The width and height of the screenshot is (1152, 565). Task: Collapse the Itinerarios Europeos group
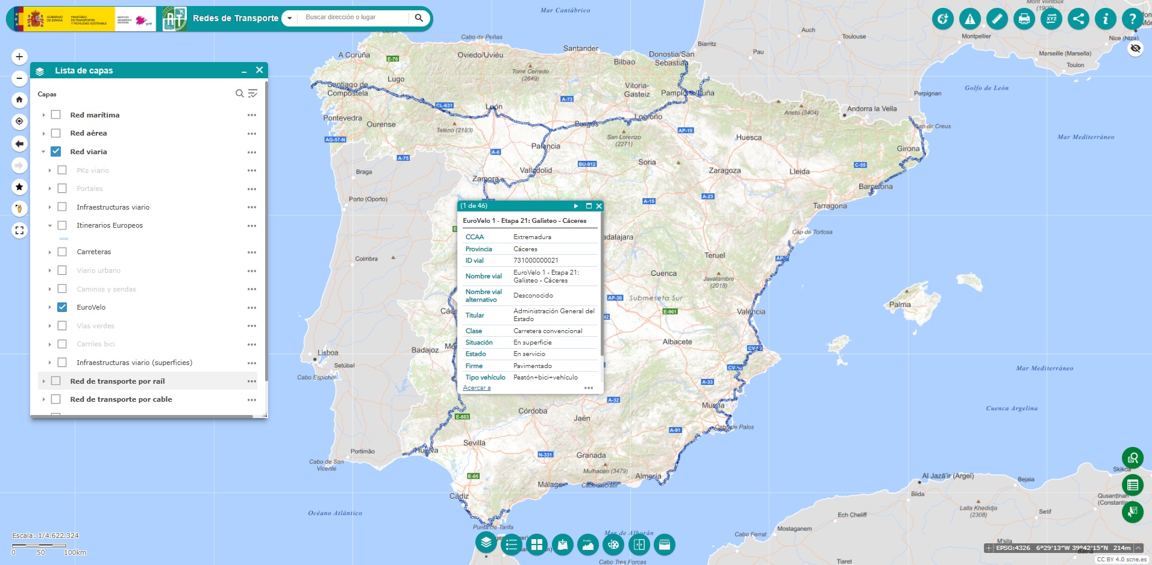point(49,225)
